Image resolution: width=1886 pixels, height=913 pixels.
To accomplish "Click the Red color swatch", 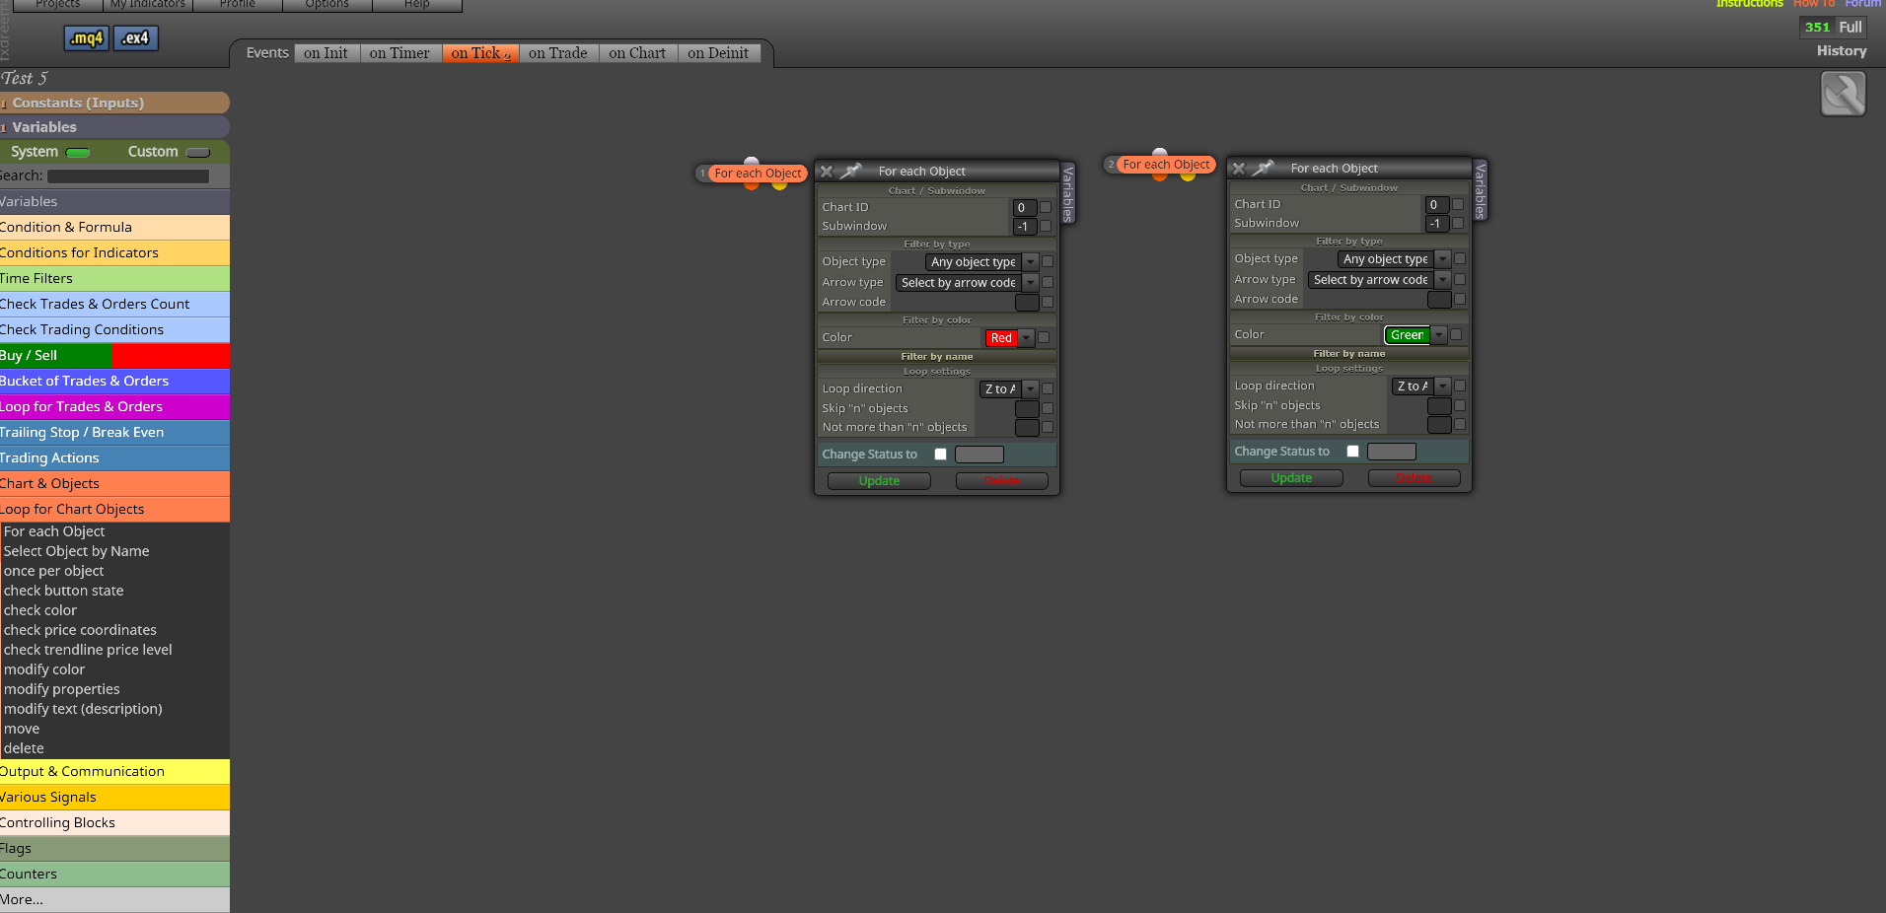I will [x=1001, y=338].
